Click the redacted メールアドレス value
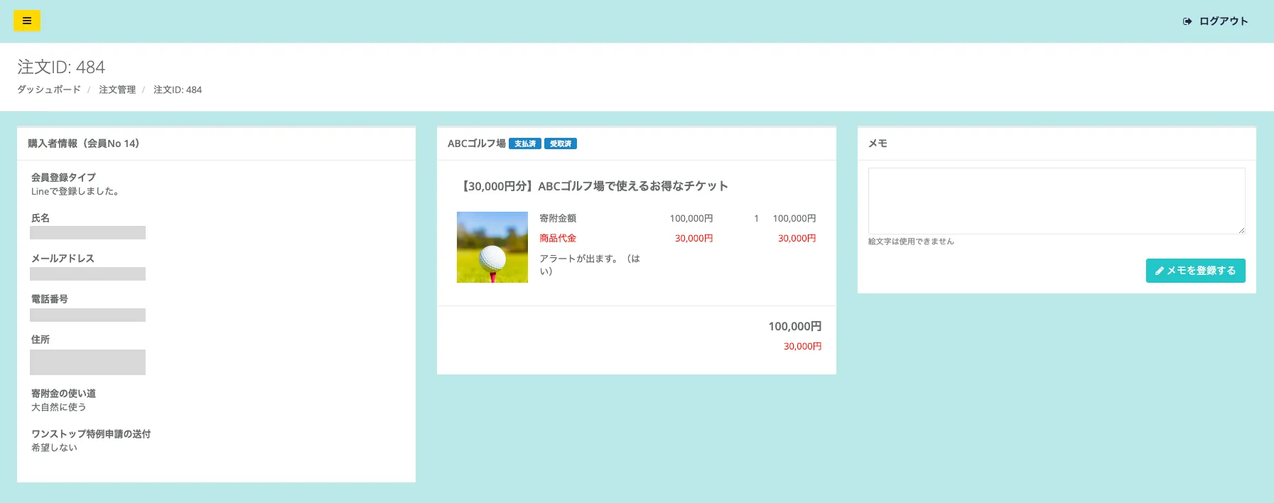The width and height of the screenshot is (1274, 503). [87, 274]
